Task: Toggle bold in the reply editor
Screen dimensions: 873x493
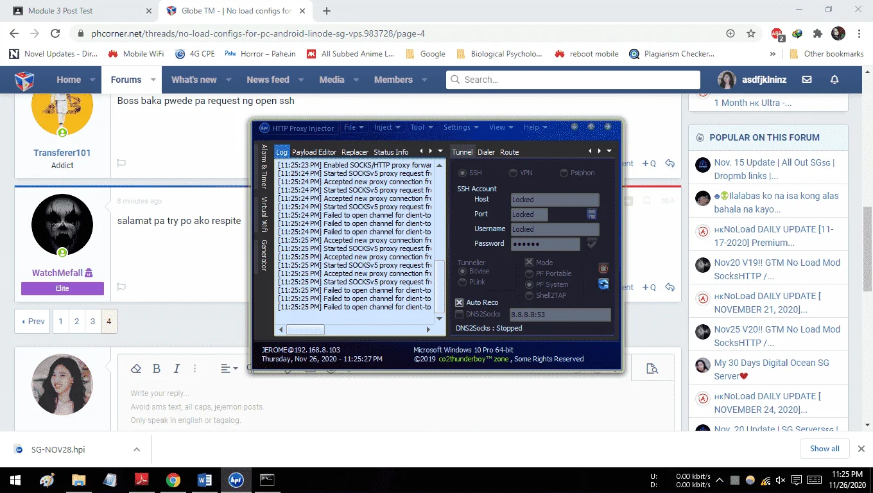Action: 156,368
